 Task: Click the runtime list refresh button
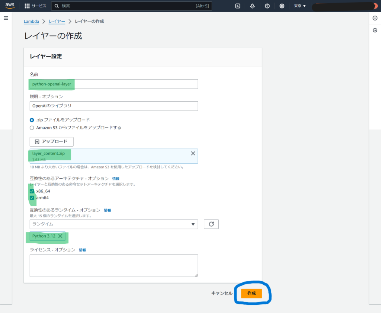point(211,224)
